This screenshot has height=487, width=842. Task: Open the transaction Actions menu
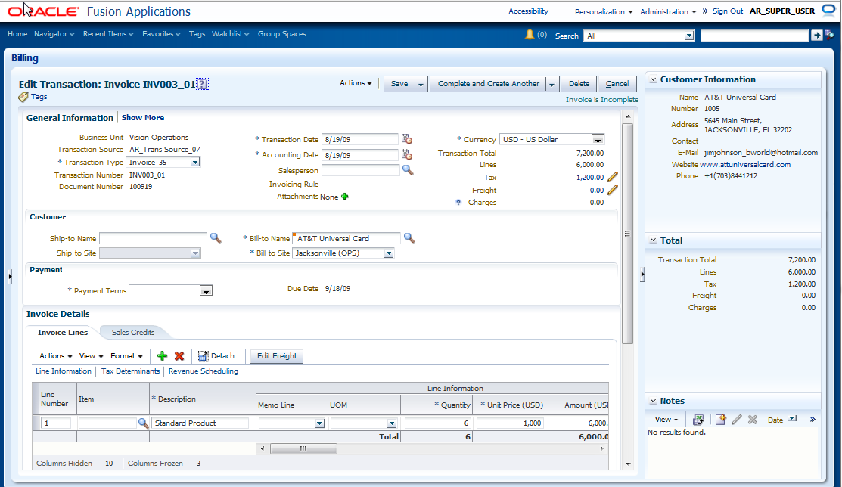pyautogui.click(x=356, y=83)
